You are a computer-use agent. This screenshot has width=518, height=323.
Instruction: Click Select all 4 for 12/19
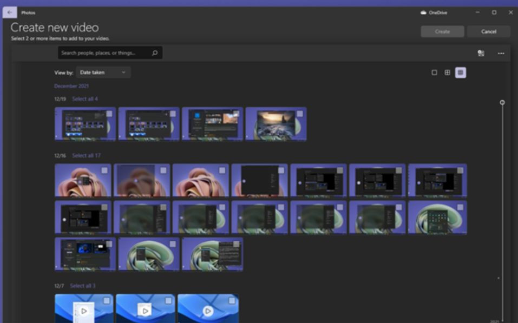point(85,99)
